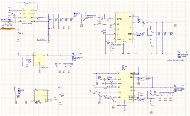This screenshot has height=116, width=190.
Task: Select capacitor C183 on the SS pin
Action: pos(106,41)
